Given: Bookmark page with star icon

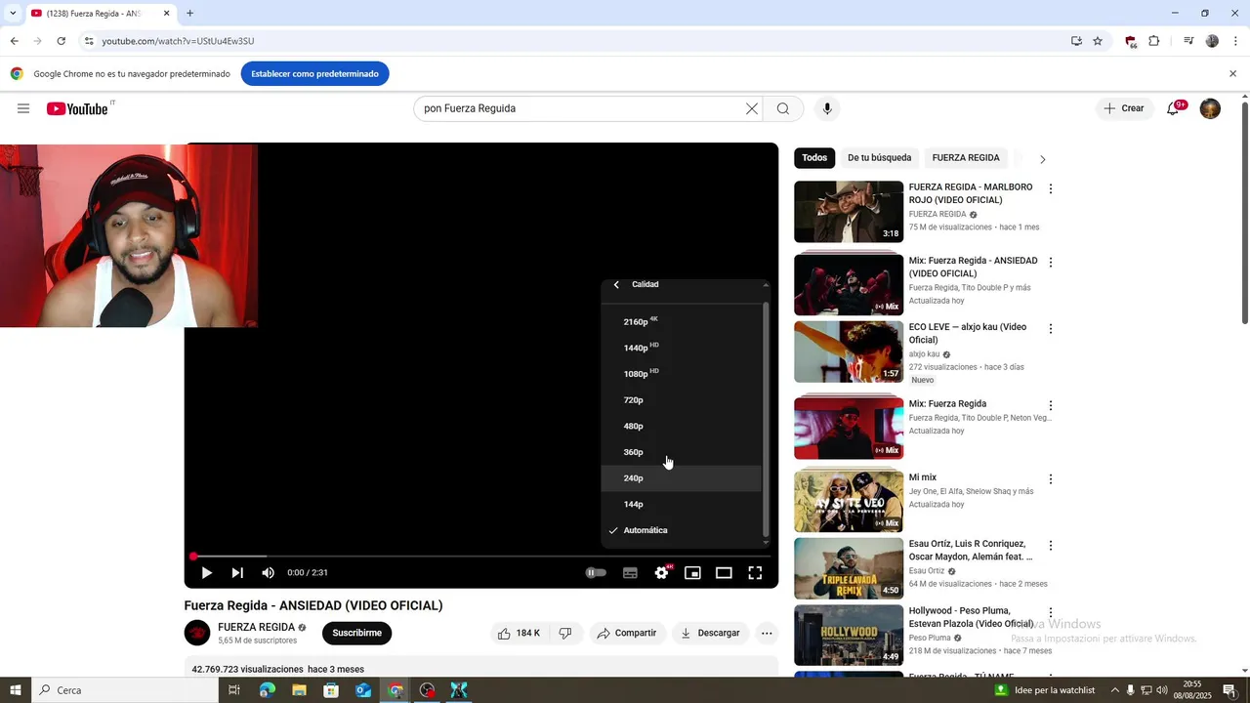Looking at the screenshot, I should click(1098, 41).
